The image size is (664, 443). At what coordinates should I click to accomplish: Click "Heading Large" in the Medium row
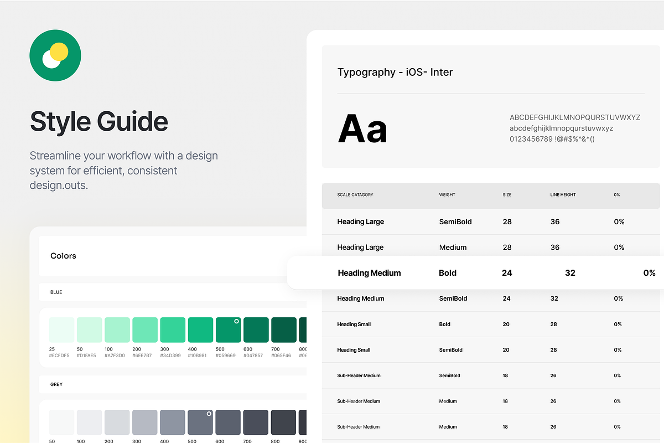coord(361,247)
